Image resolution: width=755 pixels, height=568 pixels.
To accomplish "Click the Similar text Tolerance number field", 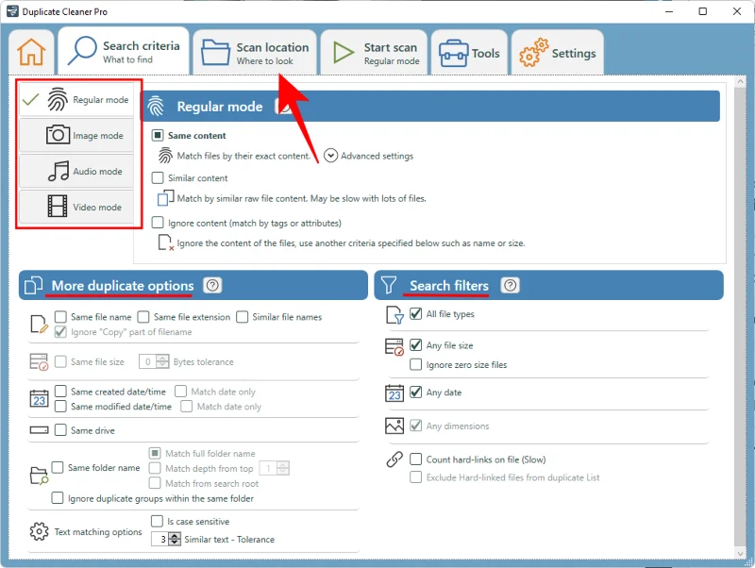I will (x=162, y=540).
